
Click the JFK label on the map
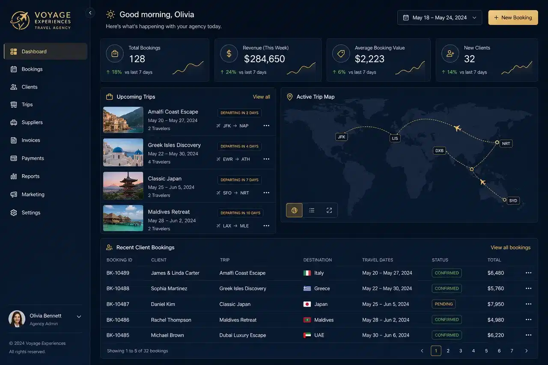click(341, 137)
